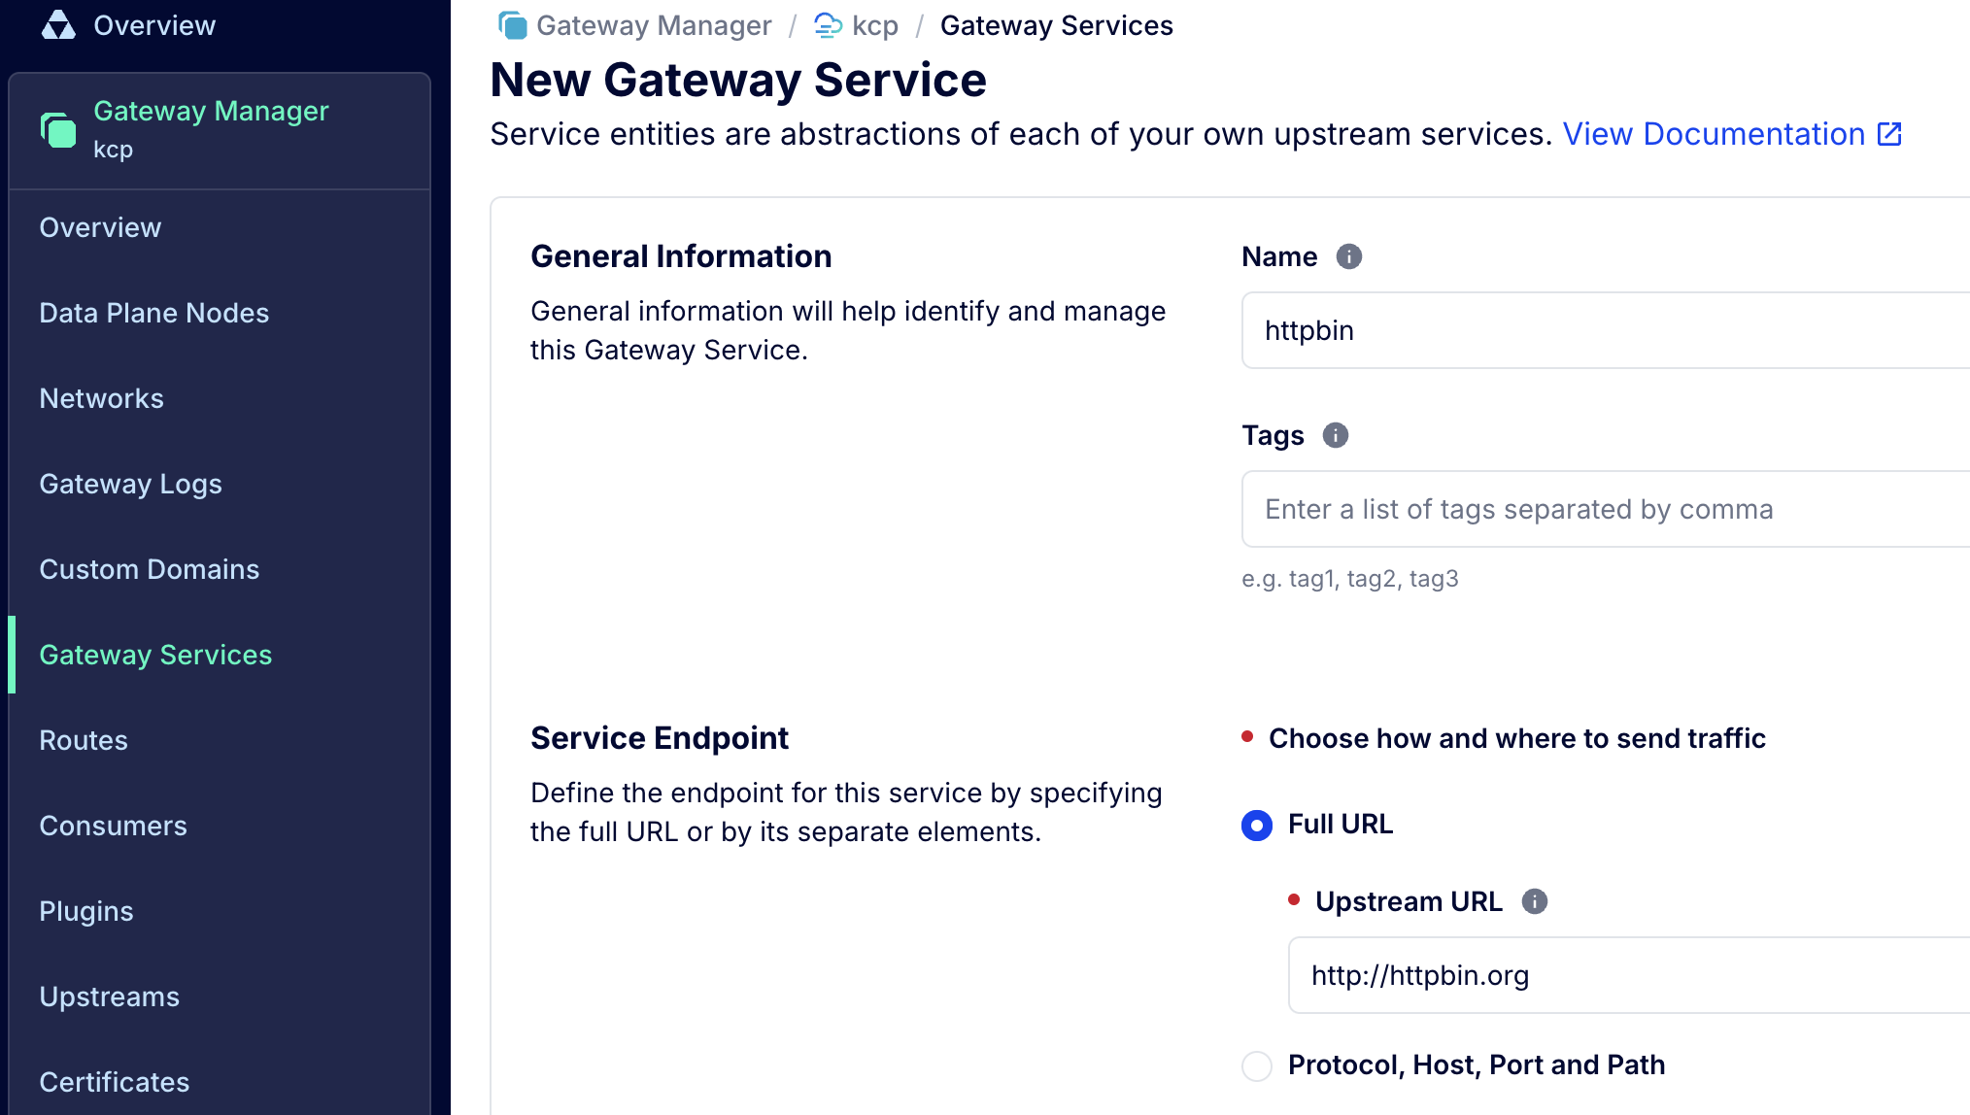Open Routes in the sidebar

pyautogui.click(x=84, y=740)
